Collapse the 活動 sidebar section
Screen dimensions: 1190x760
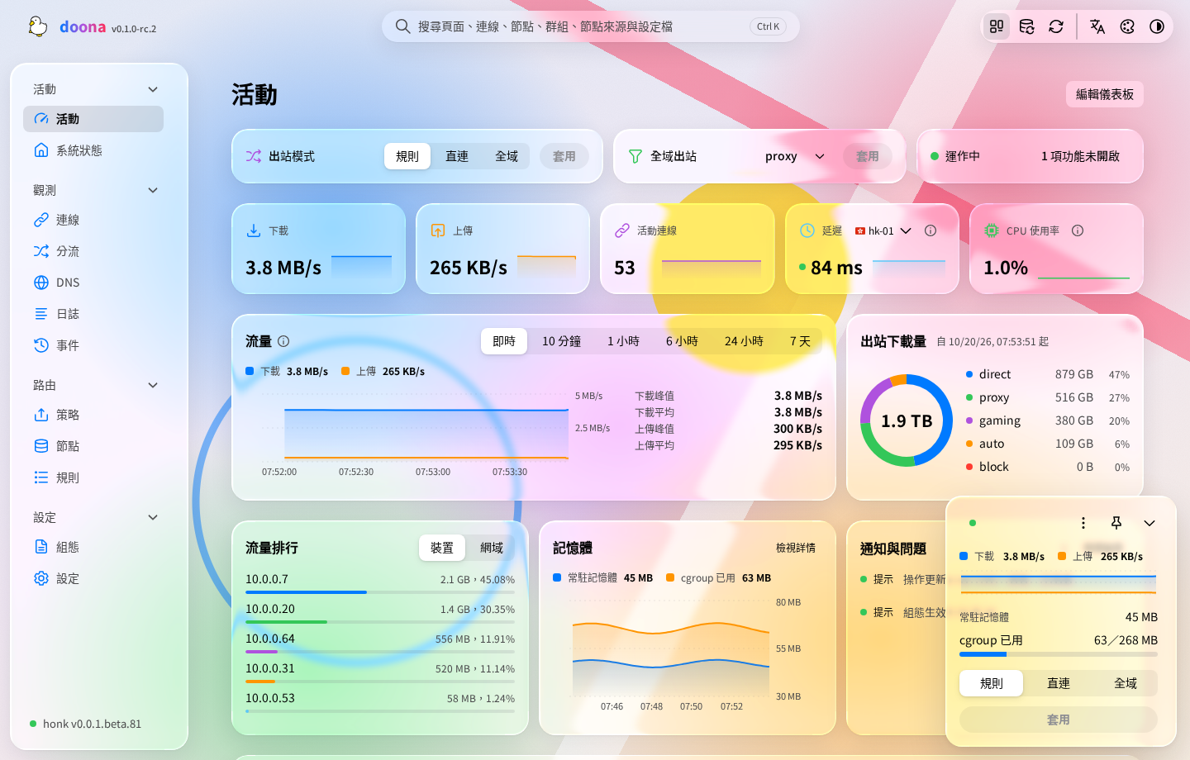point(153,89)
